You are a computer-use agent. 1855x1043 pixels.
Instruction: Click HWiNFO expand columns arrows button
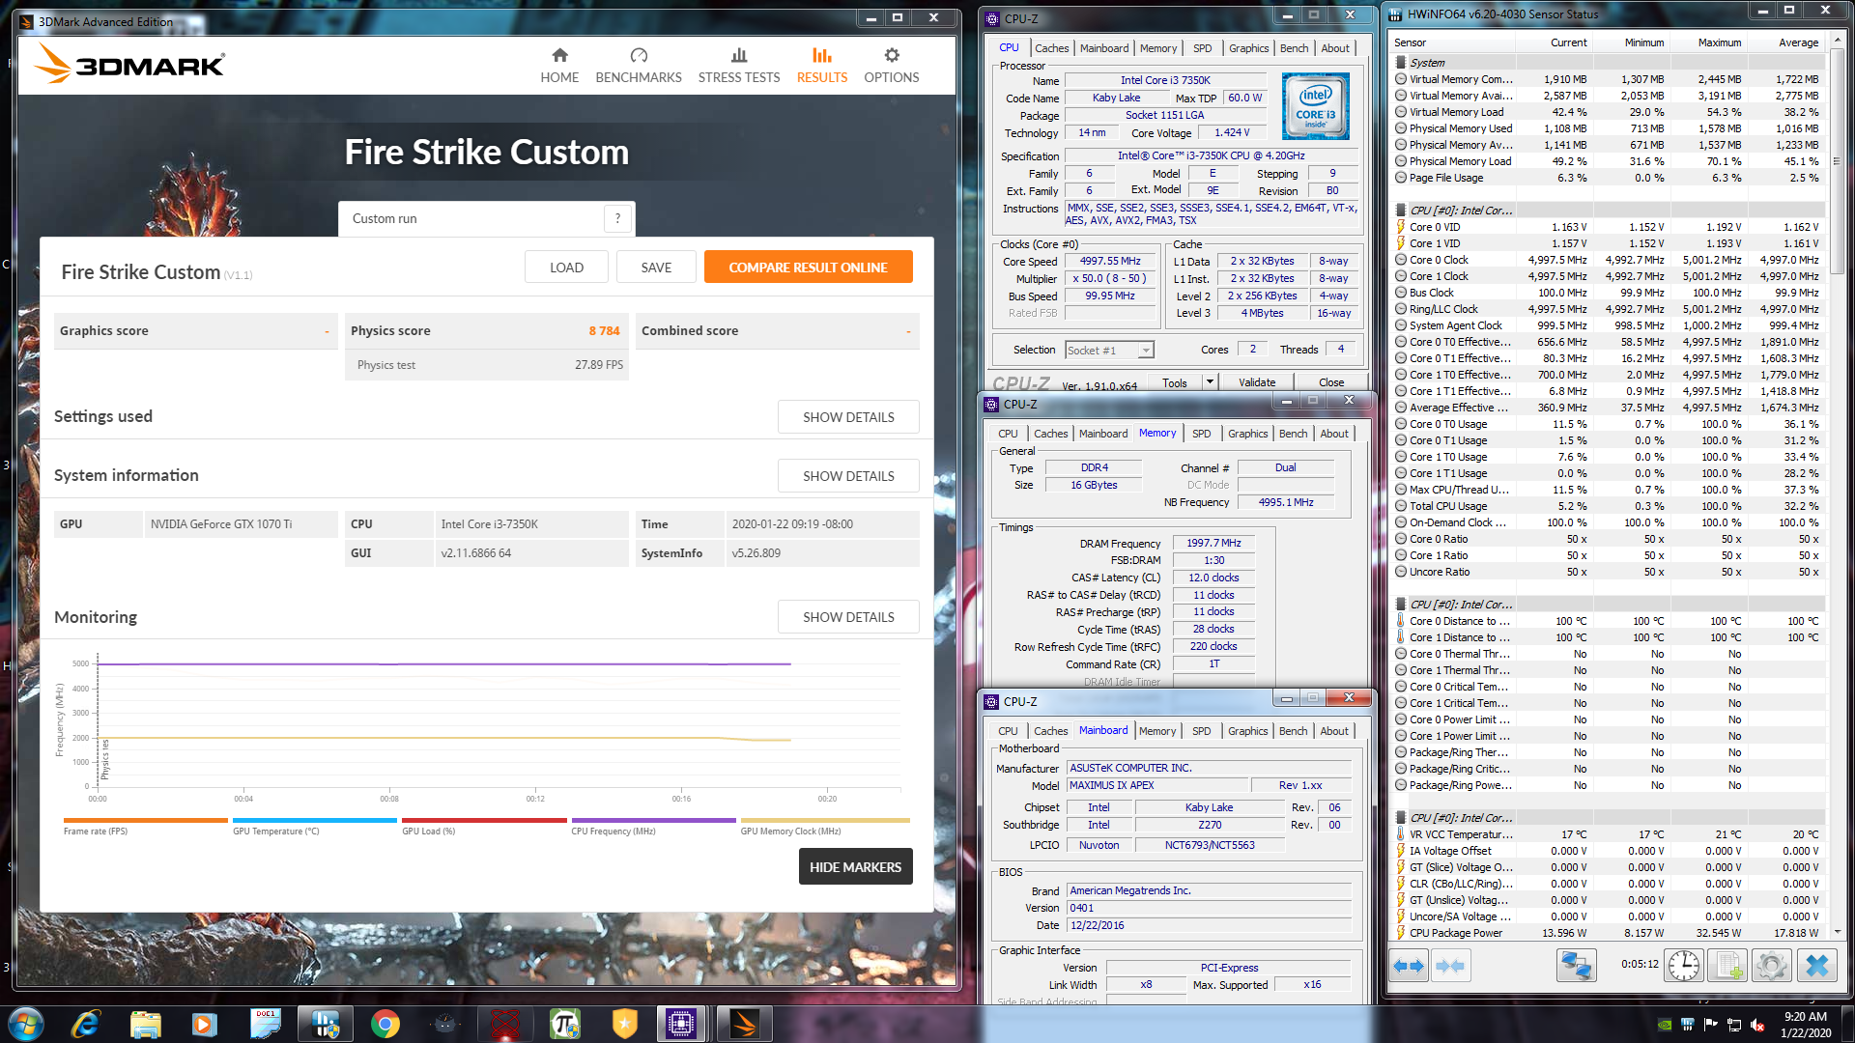tap(1410, 965)
